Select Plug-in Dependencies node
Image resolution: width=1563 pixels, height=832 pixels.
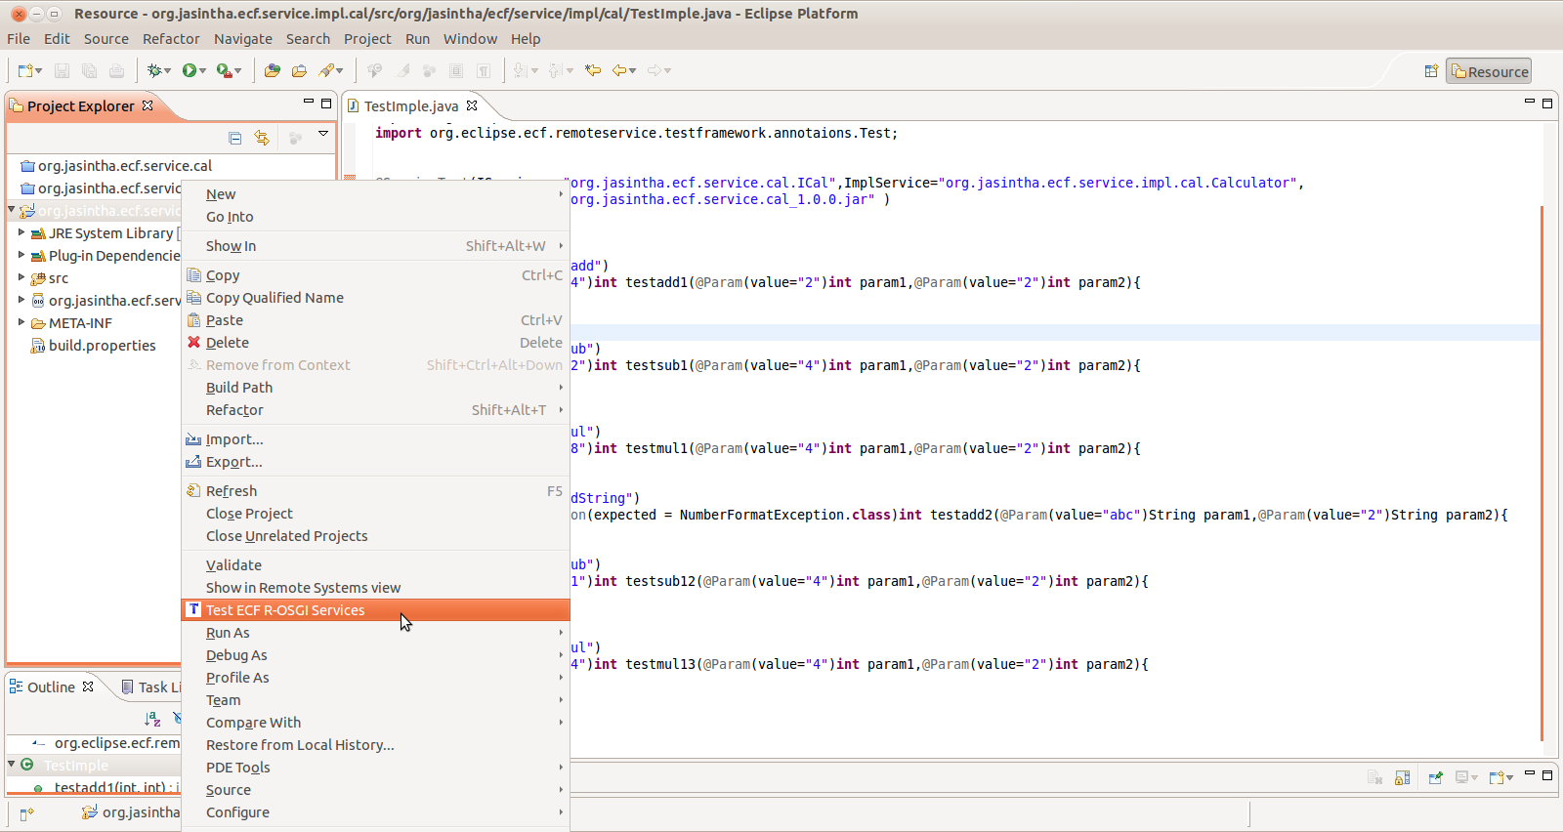click(106, 256)
